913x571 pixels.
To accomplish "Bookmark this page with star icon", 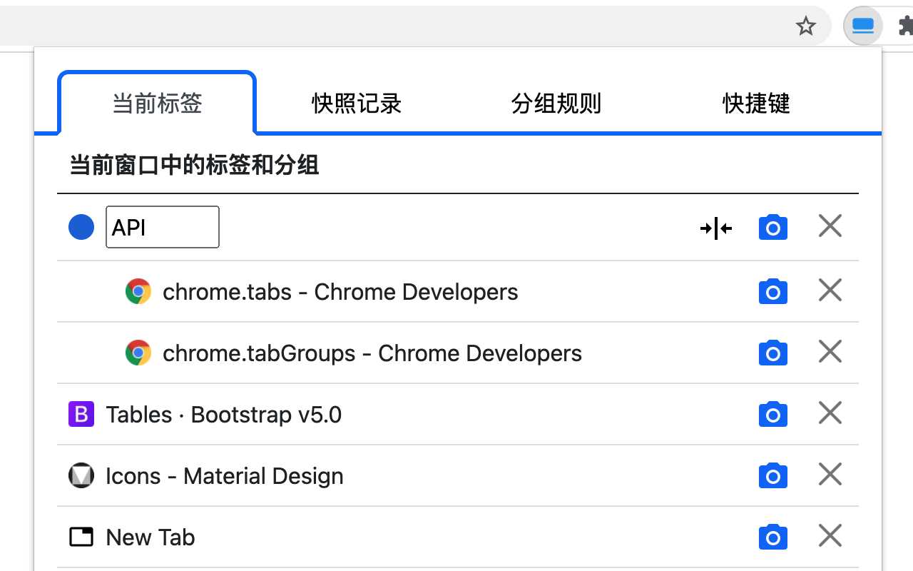I will tap(805, 26).
